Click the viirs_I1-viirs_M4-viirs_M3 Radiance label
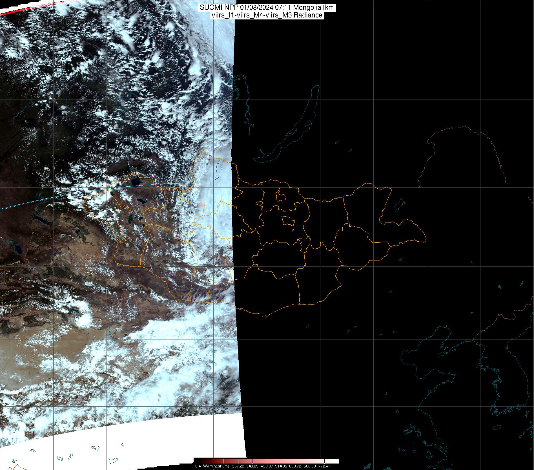The width and height of the screenshot is (534, 470). (x=267, y=15)
